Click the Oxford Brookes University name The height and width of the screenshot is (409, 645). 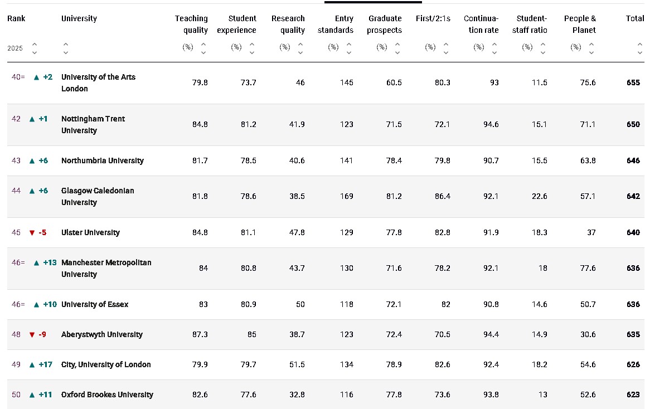(107, 395)
